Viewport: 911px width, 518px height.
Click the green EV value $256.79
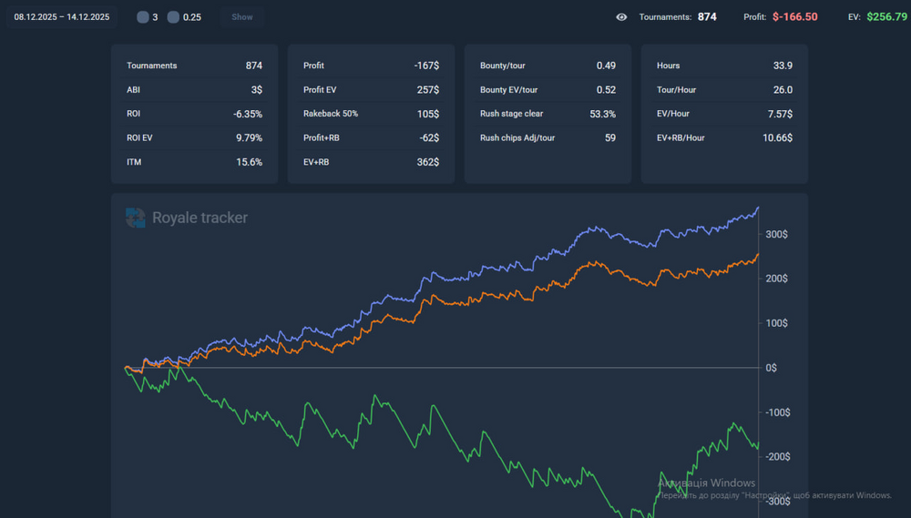(887, 16)
